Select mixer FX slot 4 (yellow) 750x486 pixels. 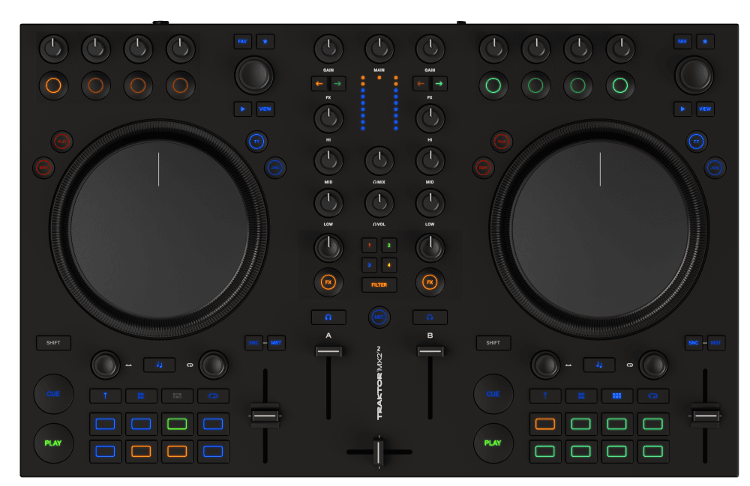click(388, 265)
